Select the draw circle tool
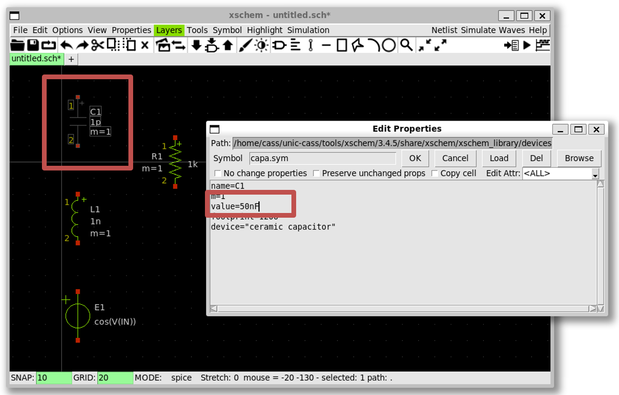619x395 pixels. point(388,45)
